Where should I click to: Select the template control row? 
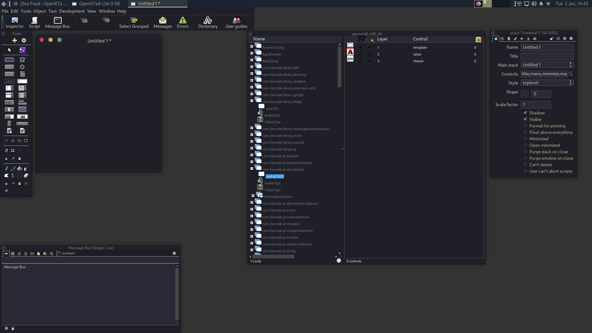[414, 47]
